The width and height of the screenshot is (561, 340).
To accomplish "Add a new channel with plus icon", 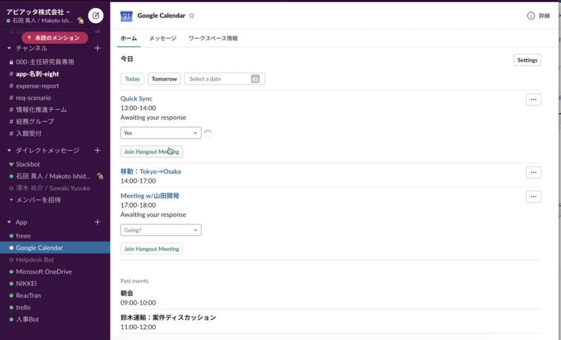I will 98,48.
